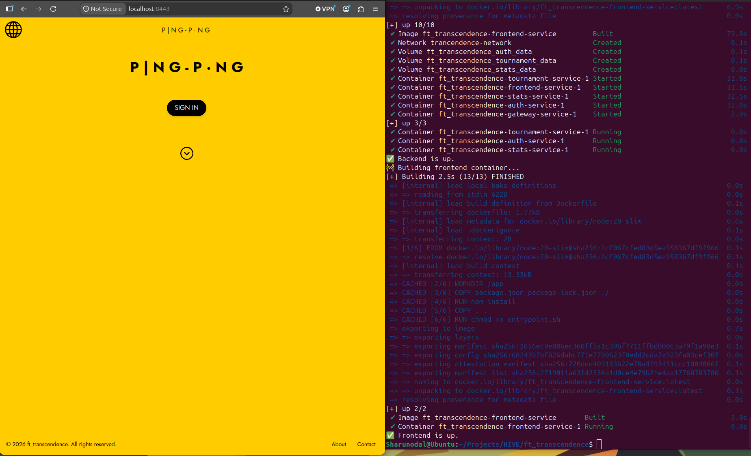Screen dimensions: 751x456
Task: Click the large P|NG-P·NG title
Action: click(x=187, y=67)
